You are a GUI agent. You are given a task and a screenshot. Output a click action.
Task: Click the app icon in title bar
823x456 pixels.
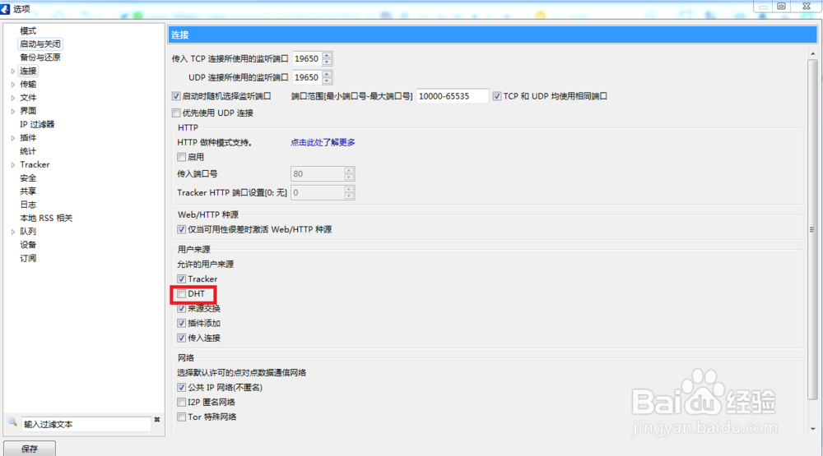pos(5,9)
